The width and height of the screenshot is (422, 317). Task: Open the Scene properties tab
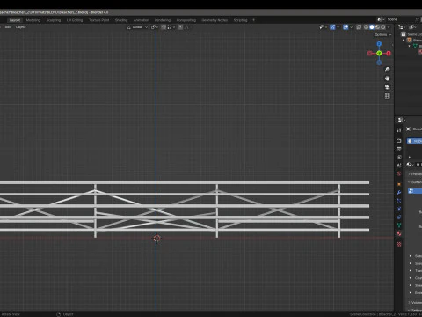click(x=399, y=166)
